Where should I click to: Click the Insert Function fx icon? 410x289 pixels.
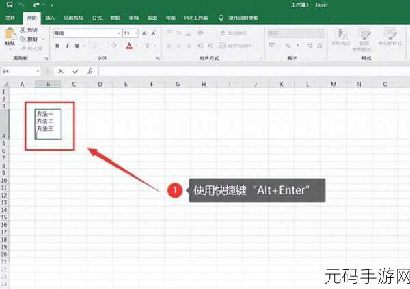pyautogui.click(x=90, y=71)
